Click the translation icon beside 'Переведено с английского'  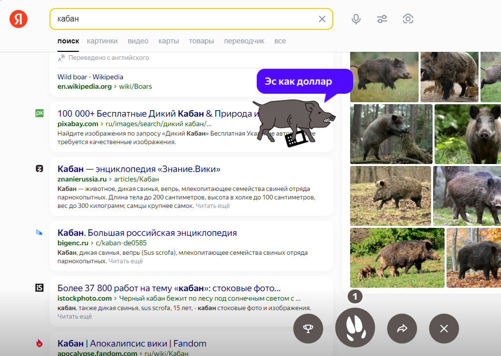[61, 58]
